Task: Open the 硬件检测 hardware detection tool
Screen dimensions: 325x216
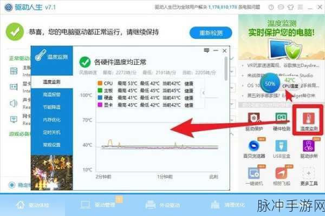Action: [x=281, y=122]
